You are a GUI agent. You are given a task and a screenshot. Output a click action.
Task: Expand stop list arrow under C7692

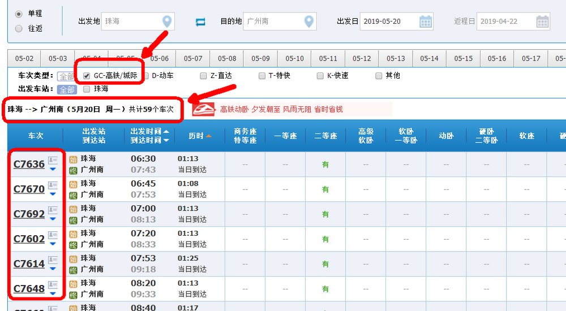click(x=53, y=219)
